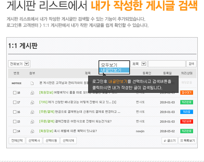The width and height of the screenshot is (204, 162).
Task: Click author 변사또 on post 16
Action: click(140, 112)
